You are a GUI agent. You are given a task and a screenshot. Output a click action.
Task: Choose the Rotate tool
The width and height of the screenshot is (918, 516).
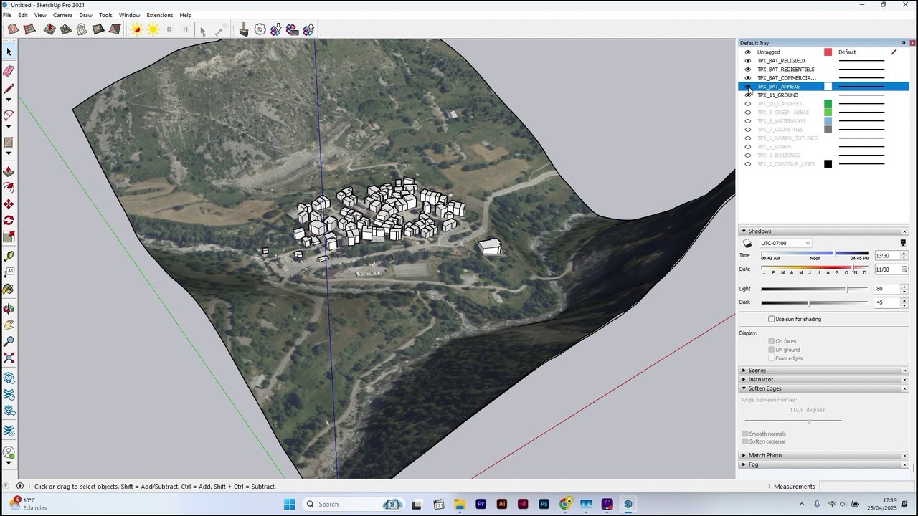tap(9, 221)
